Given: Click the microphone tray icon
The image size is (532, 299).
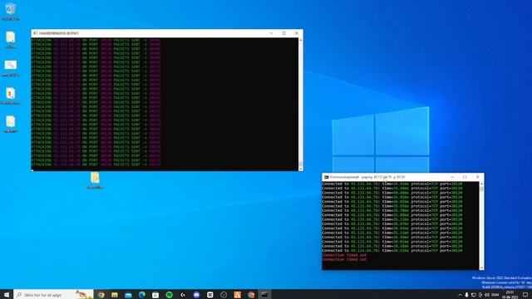Looking at the screenshot, I should tap(467, 295).
